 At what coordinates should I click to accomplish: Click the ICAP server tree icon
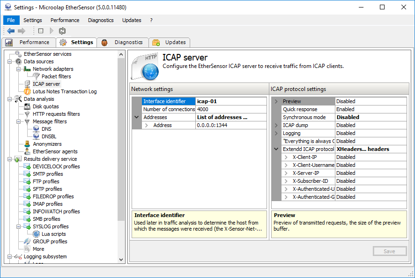click(27, 84)
